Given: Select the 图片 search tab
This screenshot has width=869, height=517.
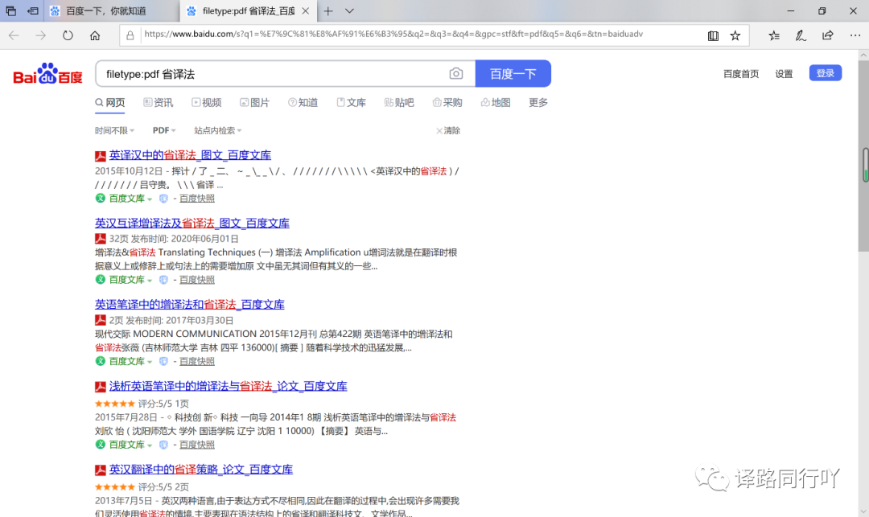Looking at the screenshot, I should pyautogui.click(x=254, y=103).
